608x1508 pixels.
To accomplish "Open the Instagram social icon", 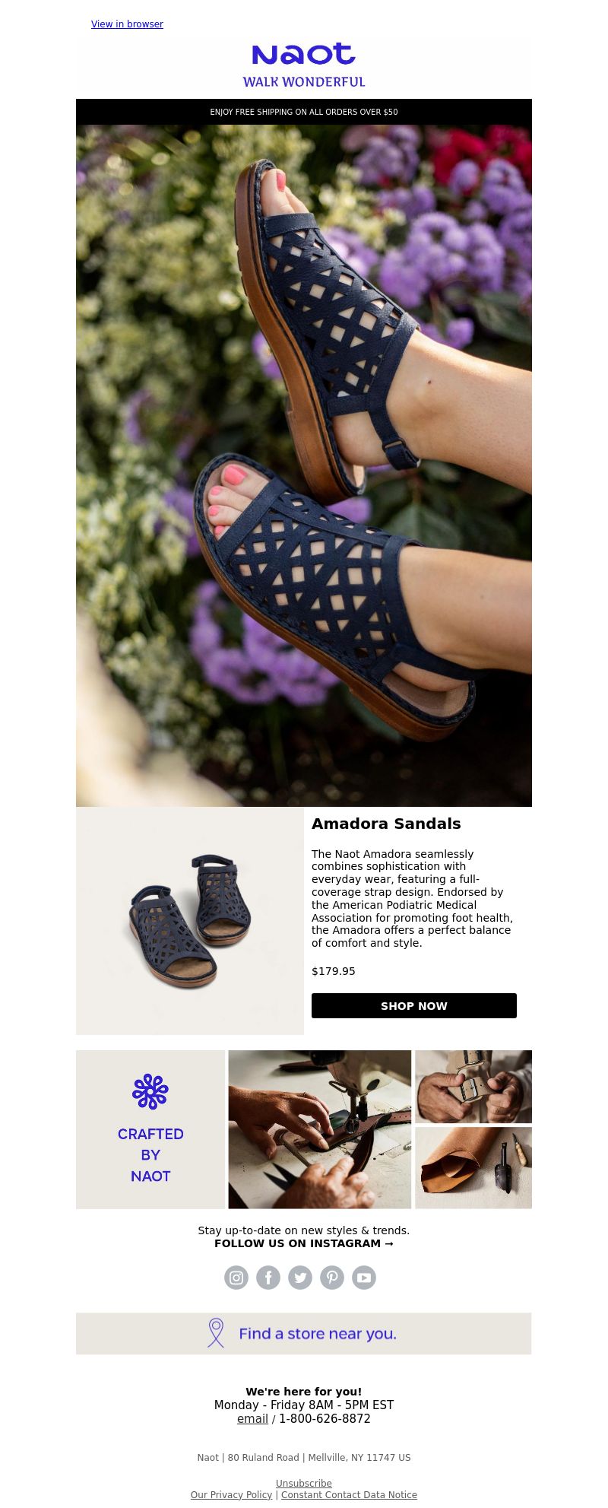I will point(236,1278).
